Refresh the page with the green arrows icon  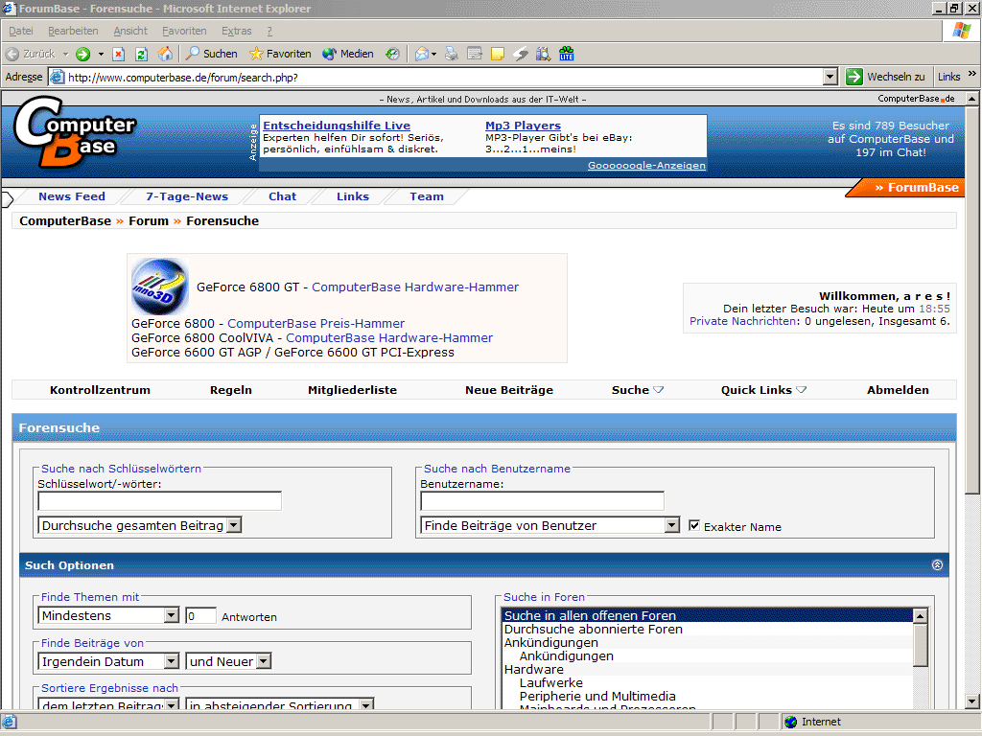142,54
